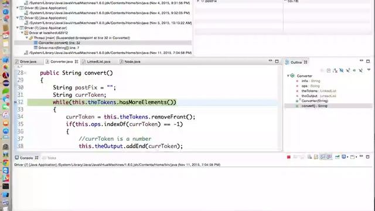
Task: Collapse all items in Outline toolbar
Action: 329,70
